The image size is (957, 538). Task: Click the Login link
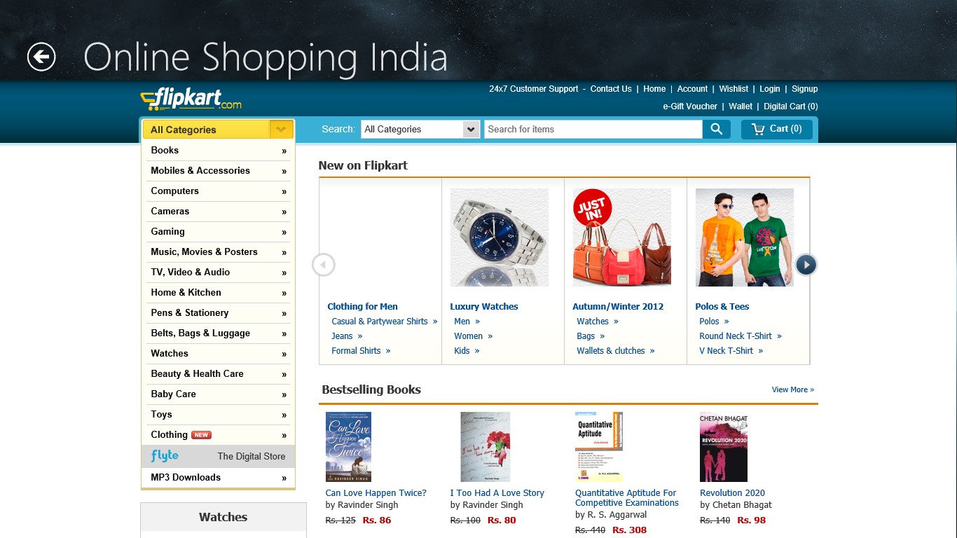[x=769, y=89]
